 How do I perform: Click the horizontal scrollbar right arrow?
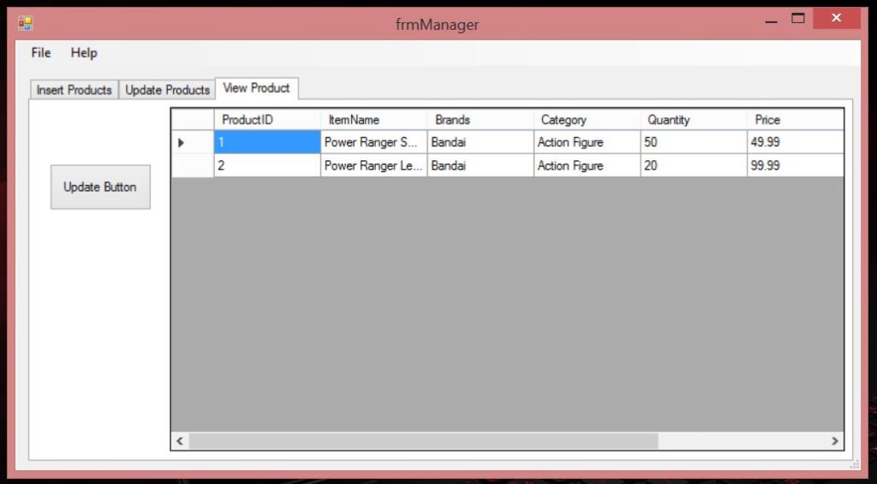coord(834,441)
